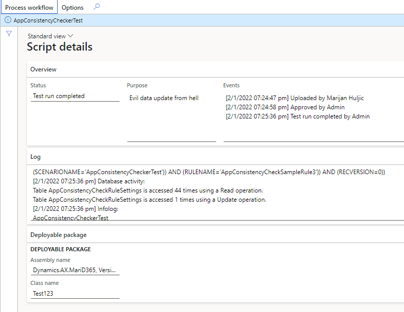
Task: Click the AppConsistencyCheckerTest info message bar
Action: click(202, 20)
